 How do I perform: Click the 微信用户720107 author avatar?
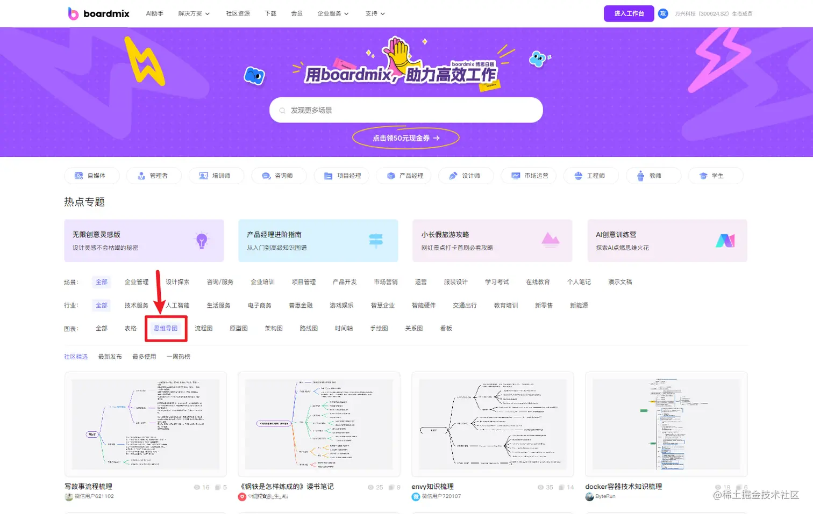tap(416, 497)
